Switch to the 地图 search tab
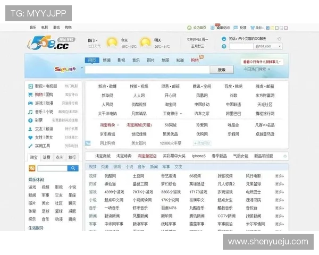 (x=165, y=60)
